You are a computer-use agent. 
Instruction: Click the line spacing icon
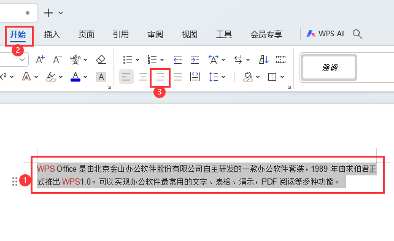point(214,77)
